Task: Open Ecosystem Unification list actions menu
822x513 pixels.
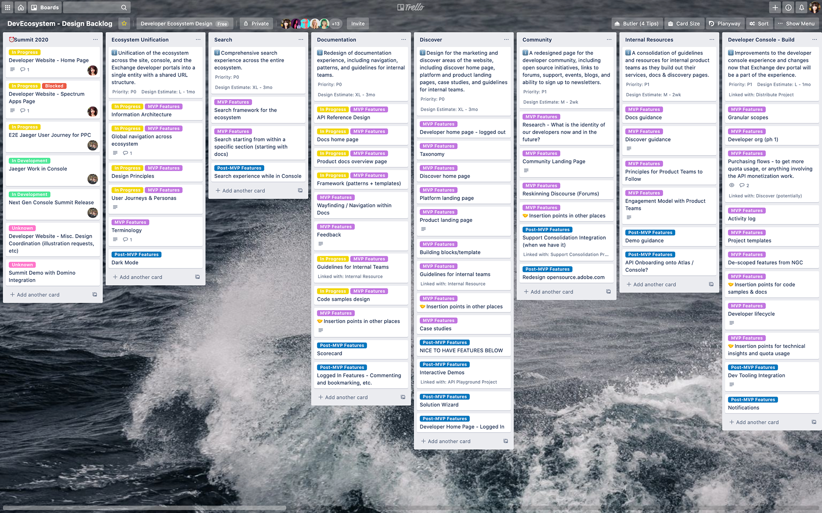Action: coord(198,39)
